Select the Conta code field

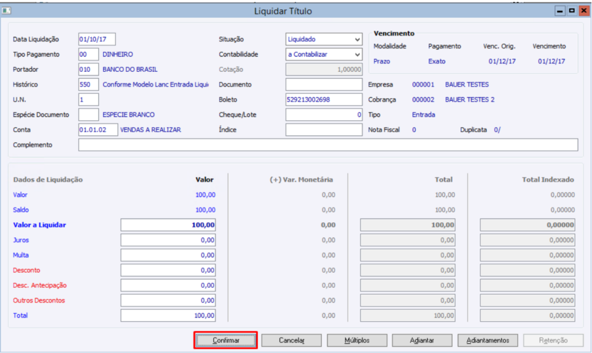[x=98, y=130]
